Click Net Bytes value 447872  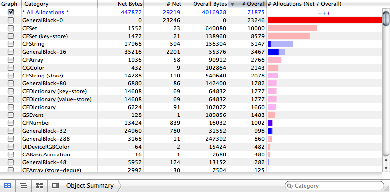click(x=131, y=12)
